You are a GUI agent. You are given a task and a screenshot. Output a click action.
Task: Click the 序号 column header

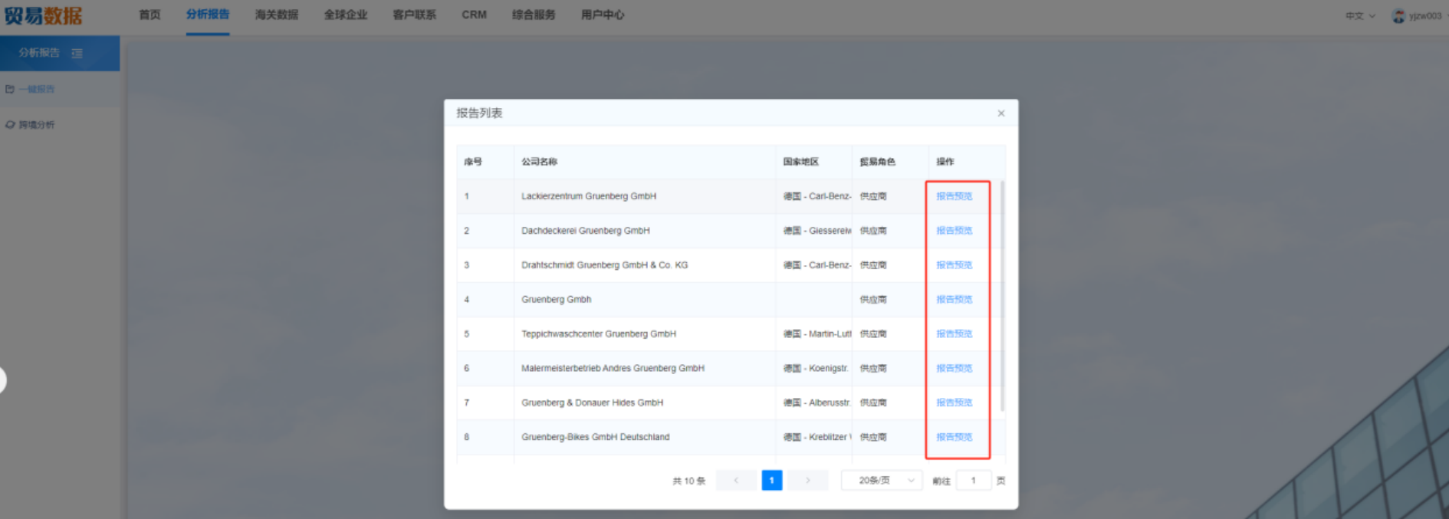pyautogui.click(x=473, y=162)
